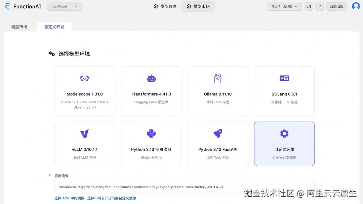The image size is (363, 204).
Task: Click the 高吞吐 LLM 推理 description
Action: click(x=284, y=102)
